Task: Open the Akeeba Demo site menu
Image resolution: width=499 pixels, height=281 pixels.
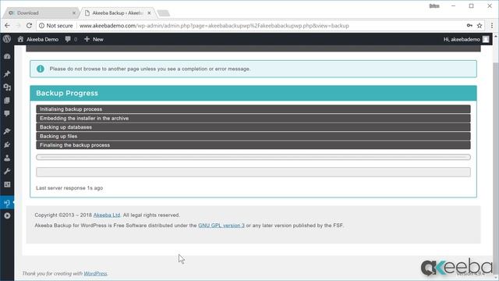Action: point(38,39)
